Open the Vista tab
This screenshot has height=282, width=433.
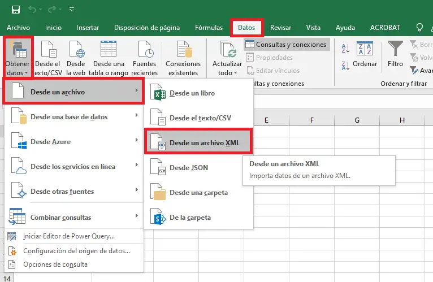[x=313, y=28]
